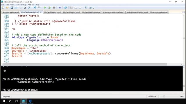The width and height of the screenshot is (186, 104).
Task: Select the HighClassPowerShell.ps1 tab
Action: click(x=30, y=12)
